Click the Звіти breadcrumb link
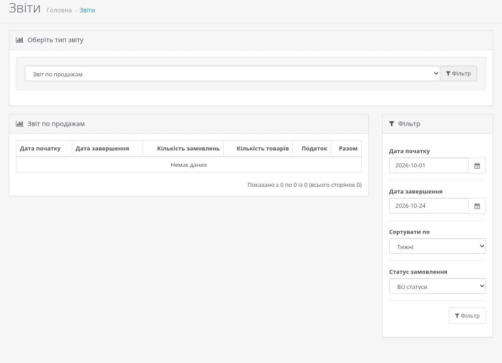The height and width of the screenshot is (363, 502). (87, 10)
